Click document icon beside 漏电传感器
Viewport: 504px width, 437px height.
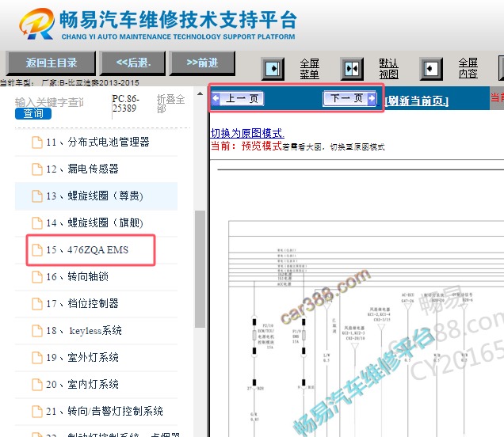point(37,169)
